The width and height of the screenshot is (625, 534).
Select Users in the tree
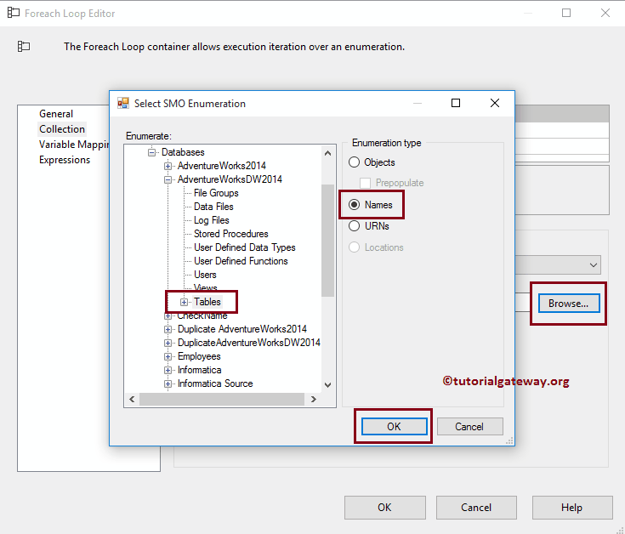[205, 275]
